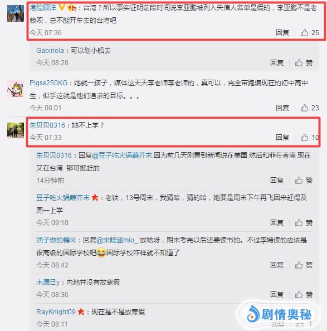Like 木漏日y's reply about 寒假
Image resolution: width=327 pixels, height=331 pixels.
pos(304,294)
